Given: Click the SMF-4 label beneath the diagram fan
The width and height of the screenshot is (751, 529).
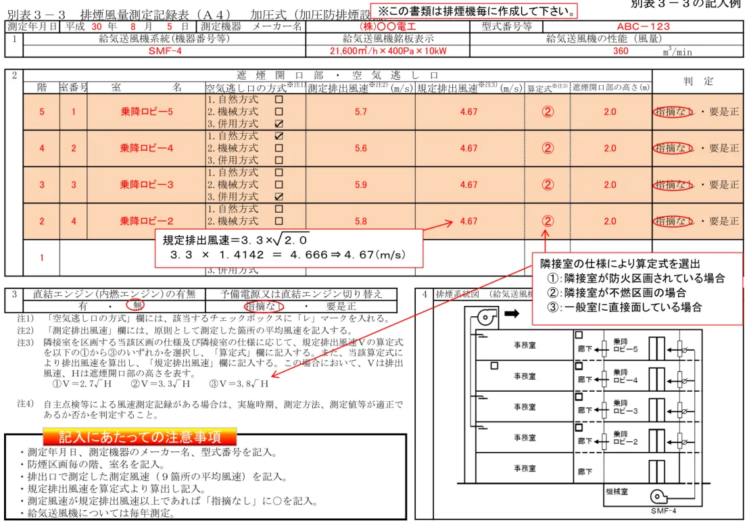Looking at the screenshot, I should [x=663, y=511].
